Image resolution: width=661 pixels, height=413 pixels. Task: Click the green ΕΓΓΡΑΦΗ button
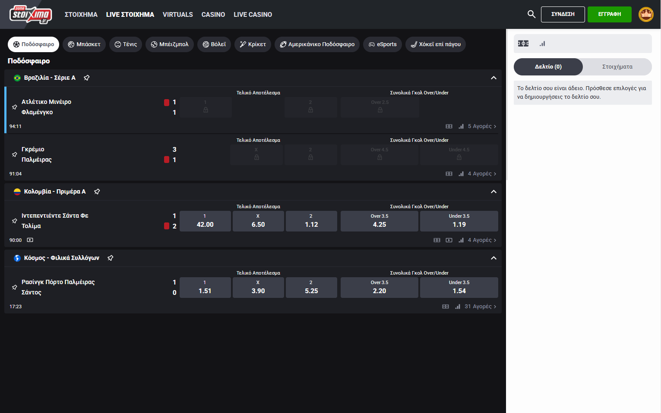[x=609, y=14]
